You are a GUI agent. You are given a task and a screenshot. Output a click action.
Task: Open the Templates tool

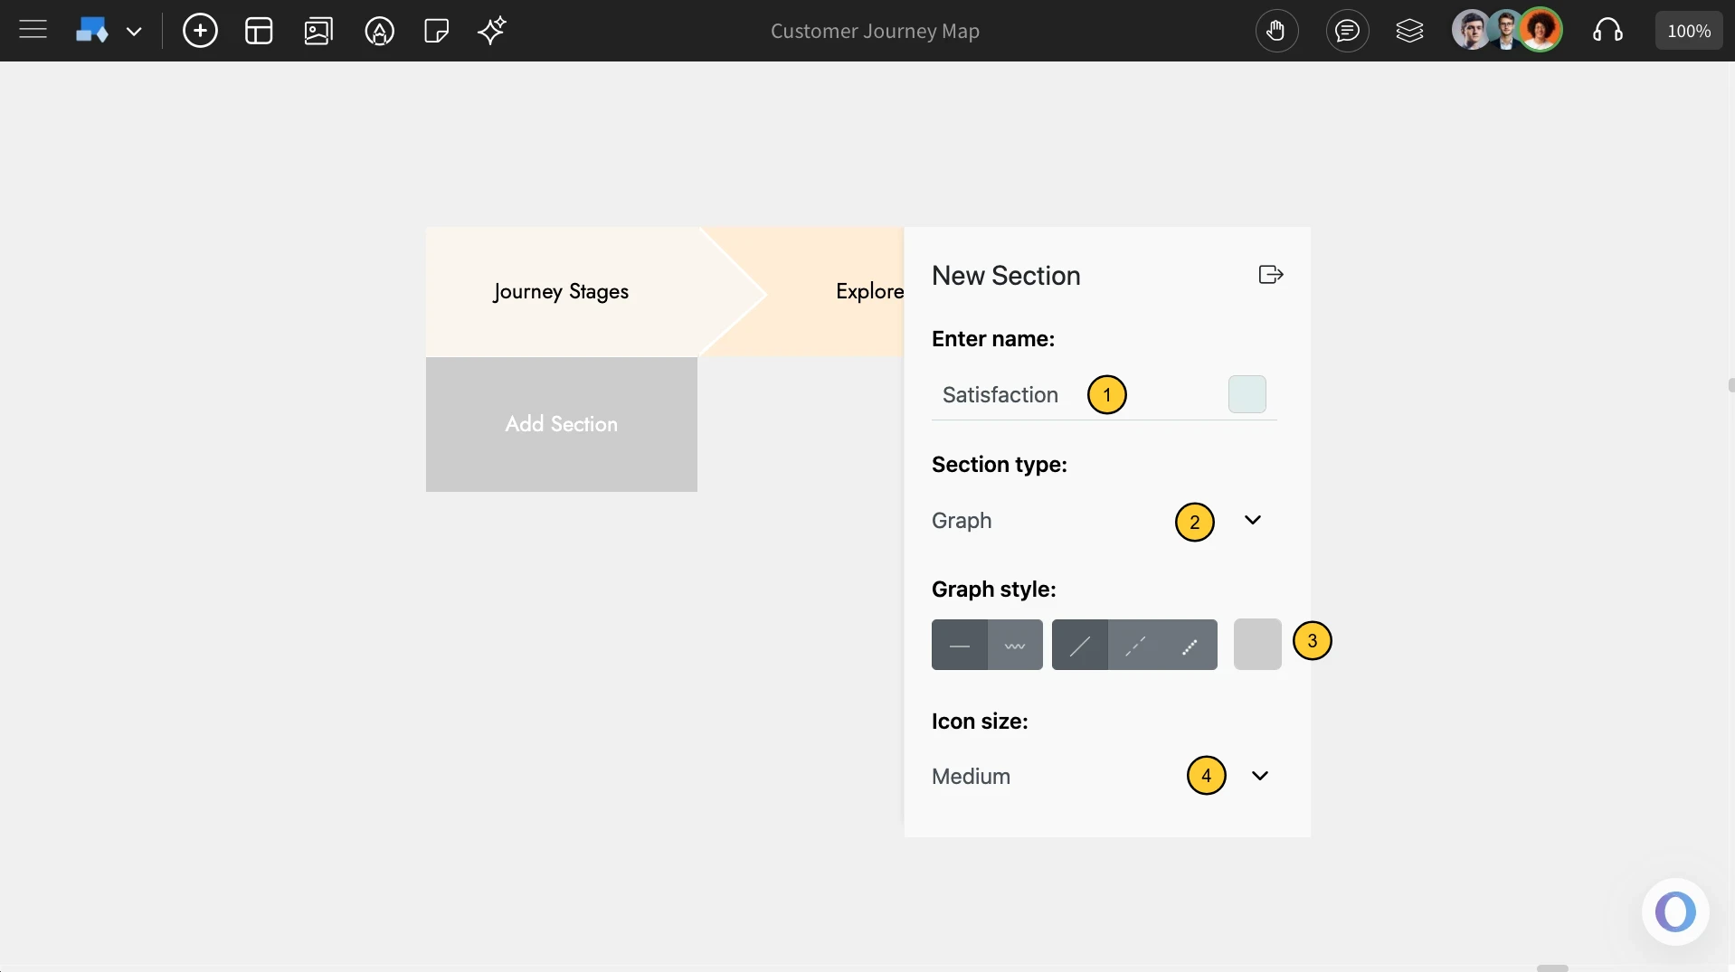point(259,30)
